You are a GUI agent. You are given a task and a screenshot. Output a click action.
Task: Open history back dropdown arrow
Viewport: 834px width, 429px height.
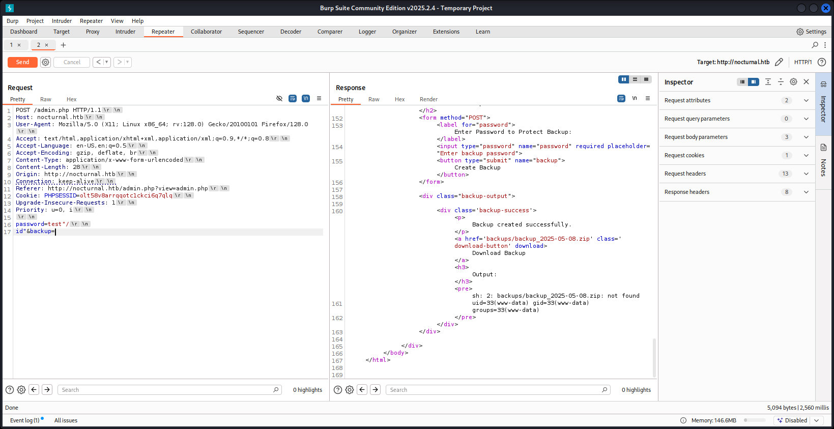107,62
